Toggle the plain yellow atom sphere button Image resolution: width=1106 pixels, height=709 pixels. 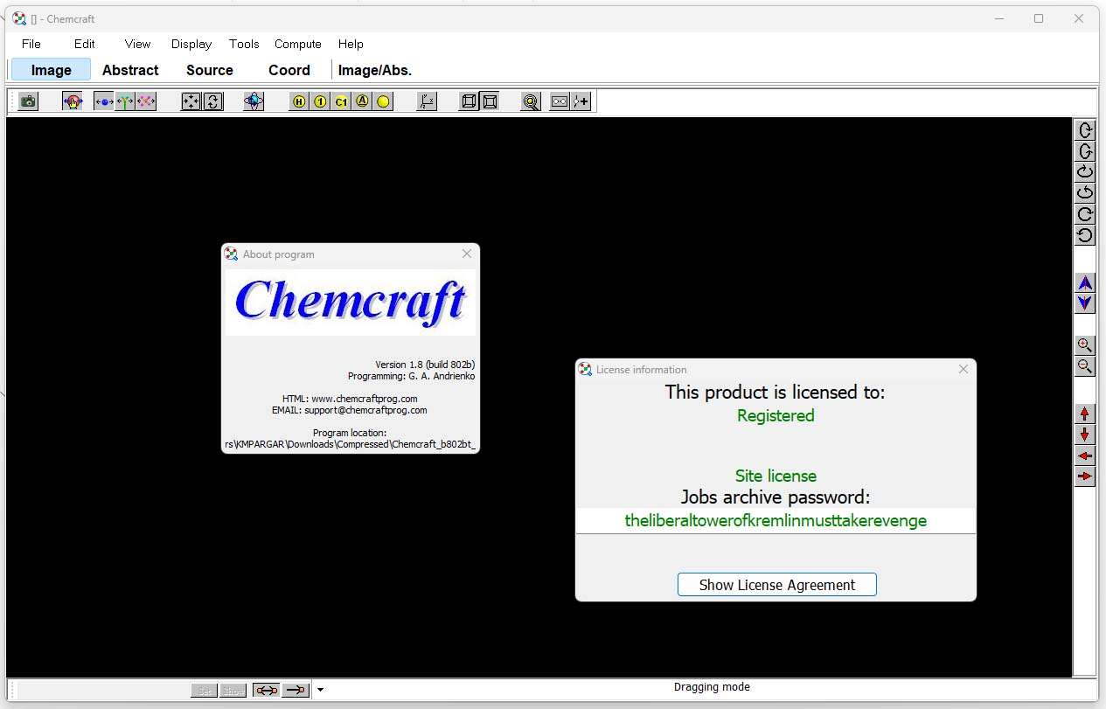pos(383,101)
